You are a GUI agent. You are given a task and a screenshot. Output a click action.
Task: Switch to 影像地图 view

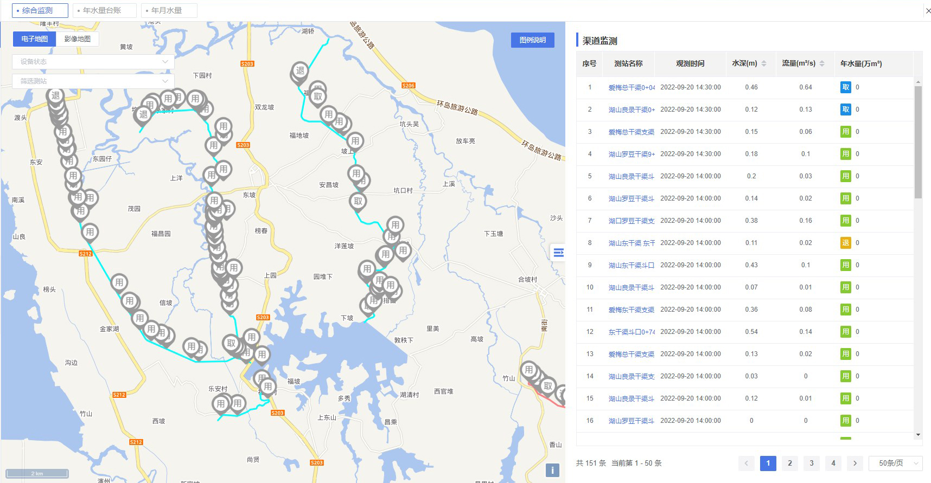[x=77, y=39]
